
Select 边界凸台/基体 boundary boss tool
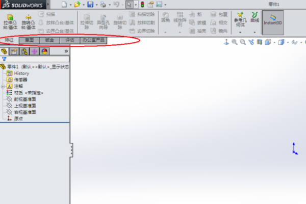coord(56,31)
